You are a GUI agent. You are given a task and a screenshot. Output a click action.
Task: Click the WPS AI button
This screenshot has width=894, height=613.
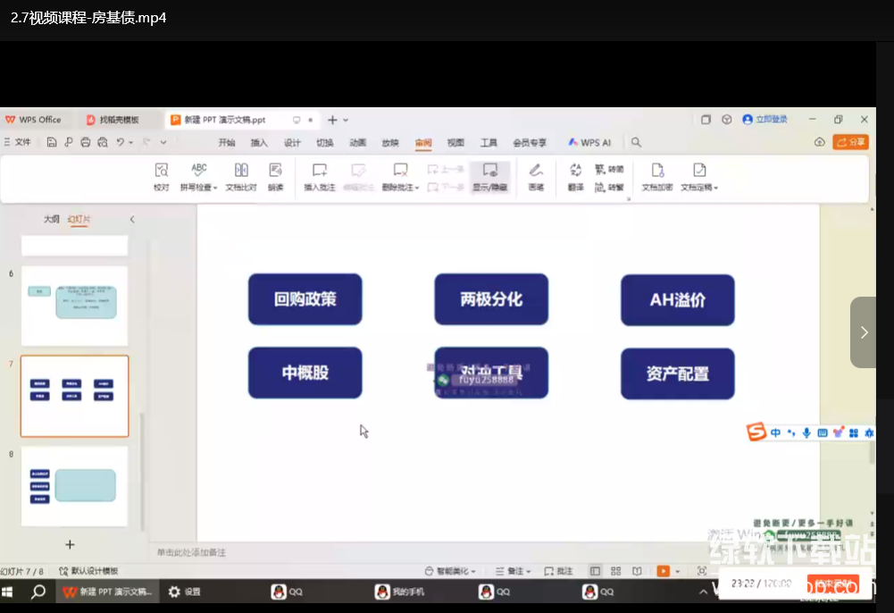589,142
